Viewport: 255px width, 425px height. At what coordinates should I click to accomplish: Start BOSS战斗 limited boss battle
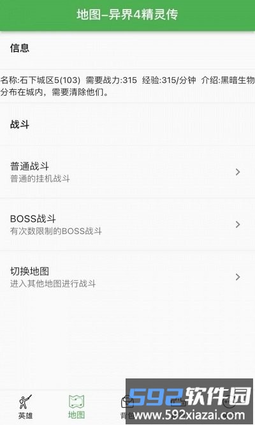point(127,225)
